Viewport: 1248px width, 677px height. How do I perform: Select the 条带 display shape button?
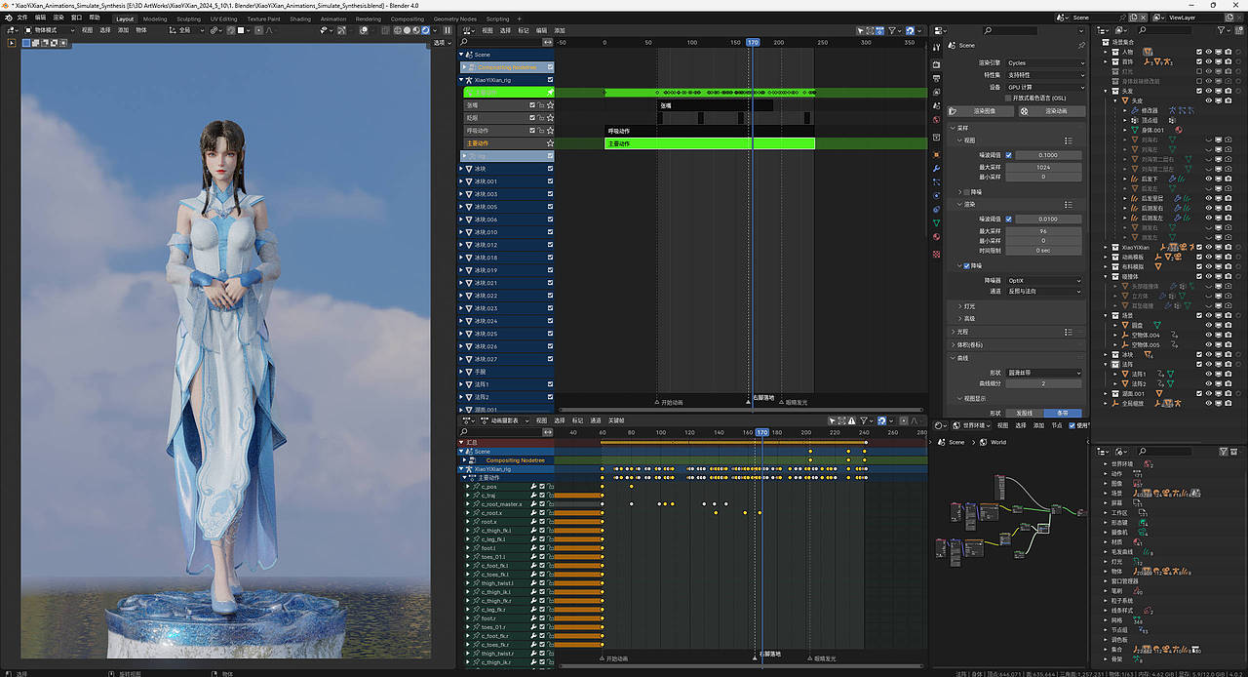click(x=1063, y=413)
